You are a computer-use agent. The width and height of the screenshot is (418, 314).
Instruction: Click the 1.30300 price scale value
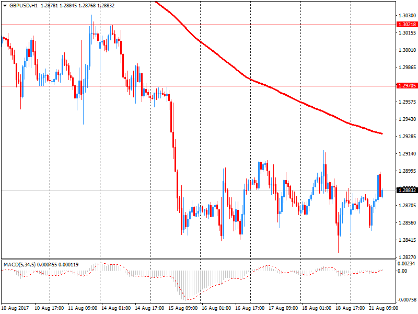[x=407, y=16]
